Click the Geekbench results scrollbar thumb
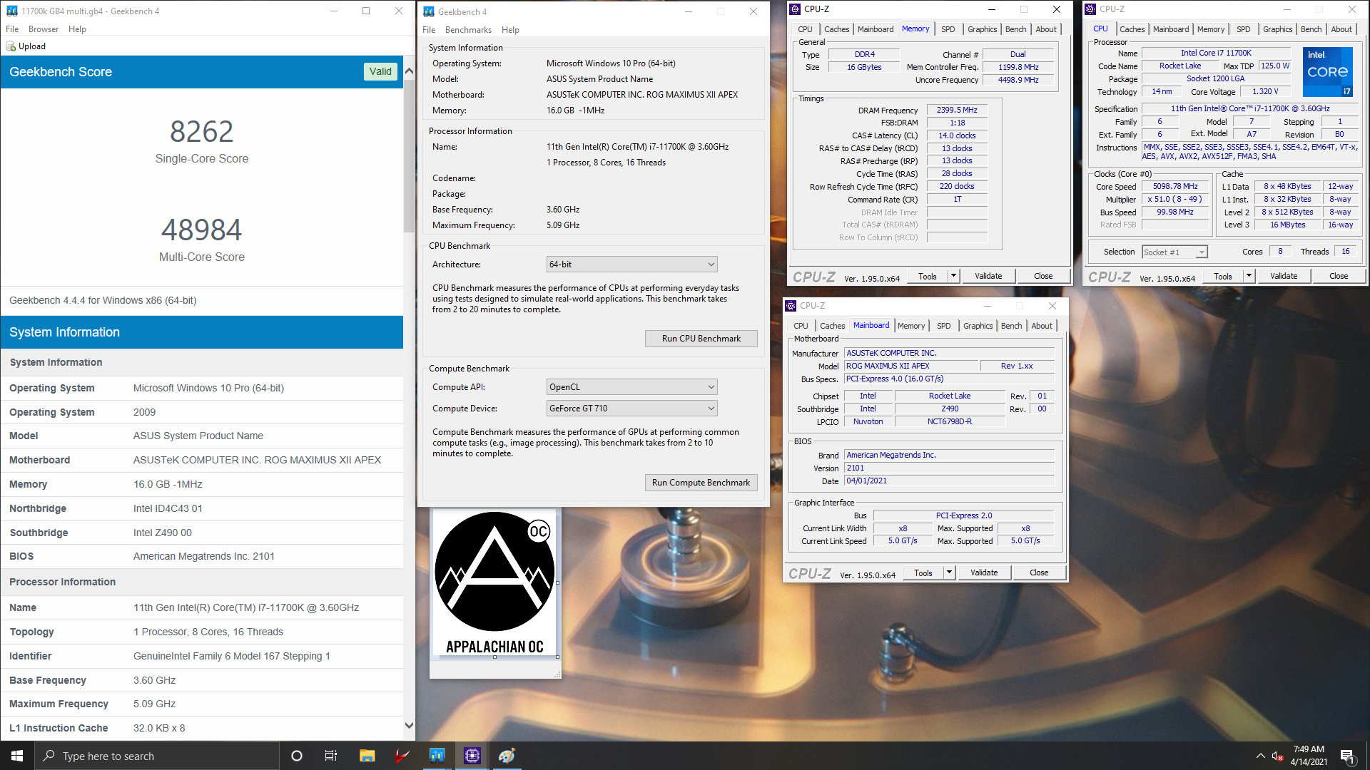This screenshot has height=770, width=1370. tap(409, 155)
